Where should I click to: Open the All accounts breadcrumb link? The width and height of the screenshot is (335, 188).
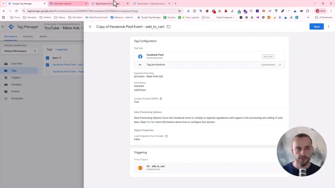click(50, 24)
